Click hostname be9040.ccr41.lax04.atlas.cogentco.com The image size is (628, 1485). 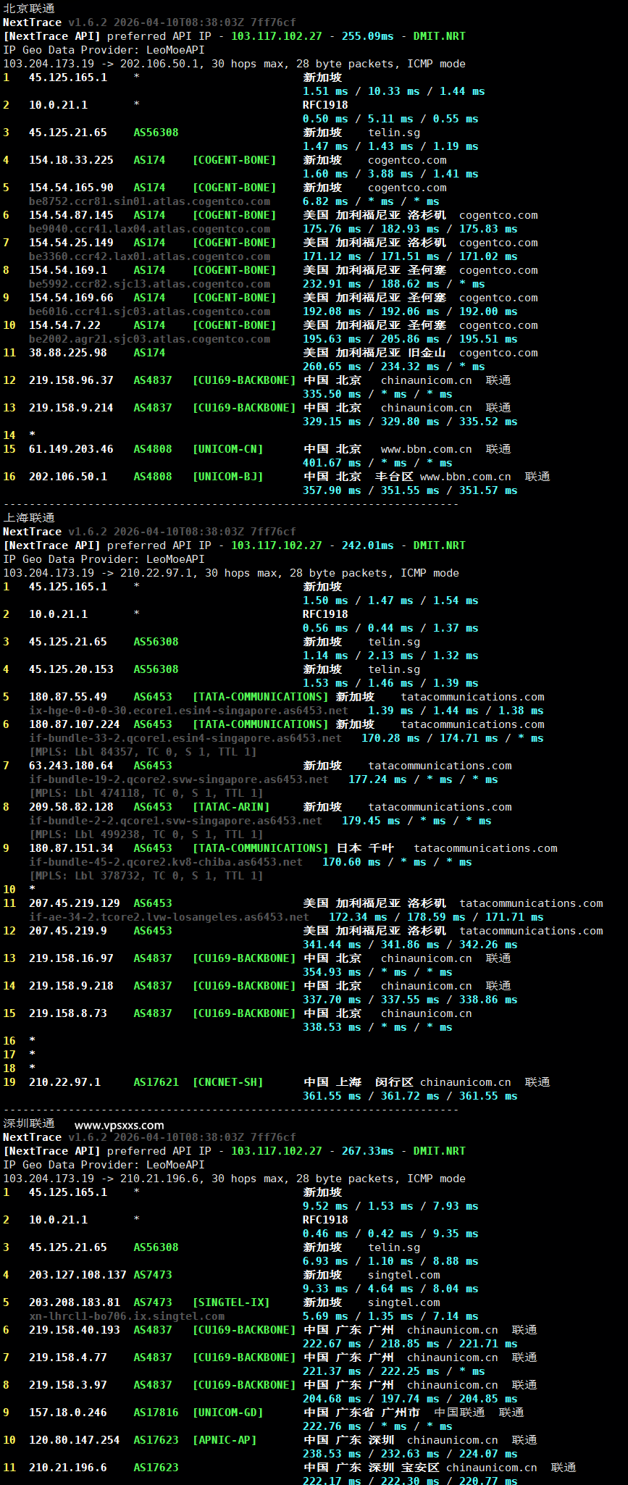click(x=149, y=229)
